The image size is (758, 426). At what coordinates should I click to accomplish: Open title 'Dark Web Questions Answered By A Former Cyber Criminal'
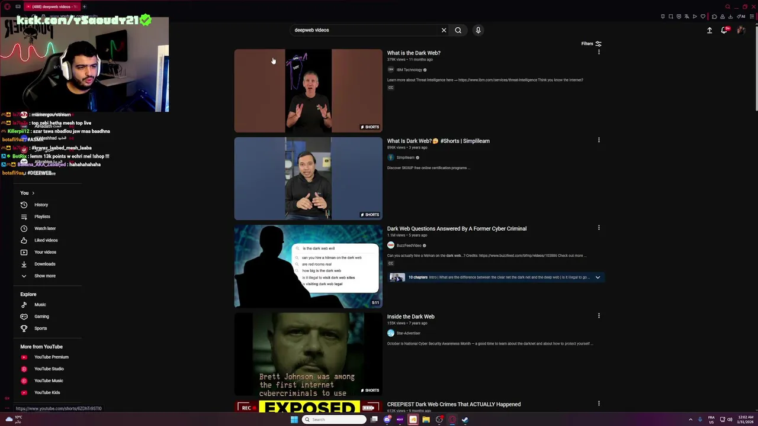coord(457,228)
